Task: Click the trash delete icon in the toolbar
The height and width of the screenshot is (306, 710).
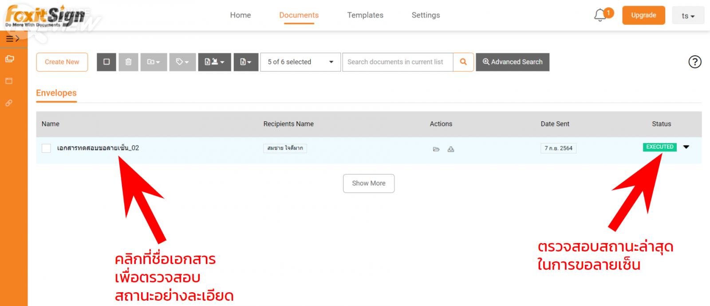Action: tap(128, 62)
